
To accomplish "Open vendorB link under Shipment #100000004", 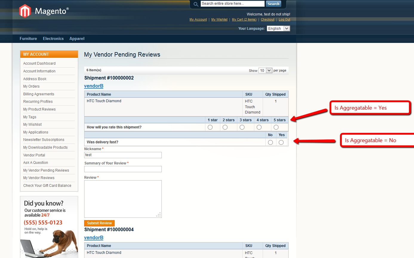I will point(94,238).
